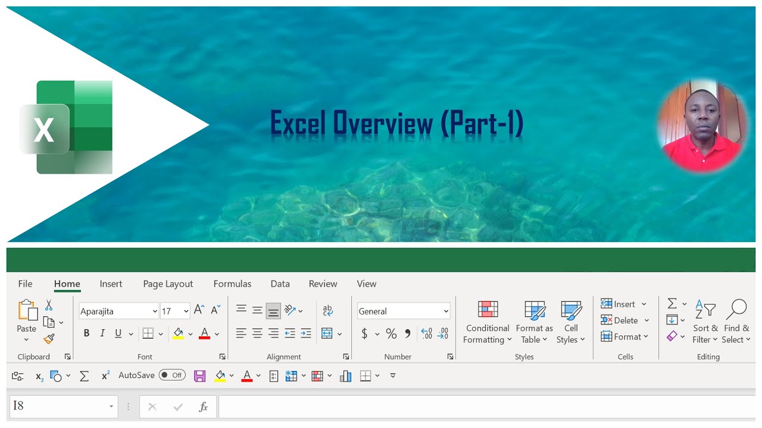The height and width of the screenshot is (428, 762).
Task: Click Insert cells button
Action: click(624, 304)
